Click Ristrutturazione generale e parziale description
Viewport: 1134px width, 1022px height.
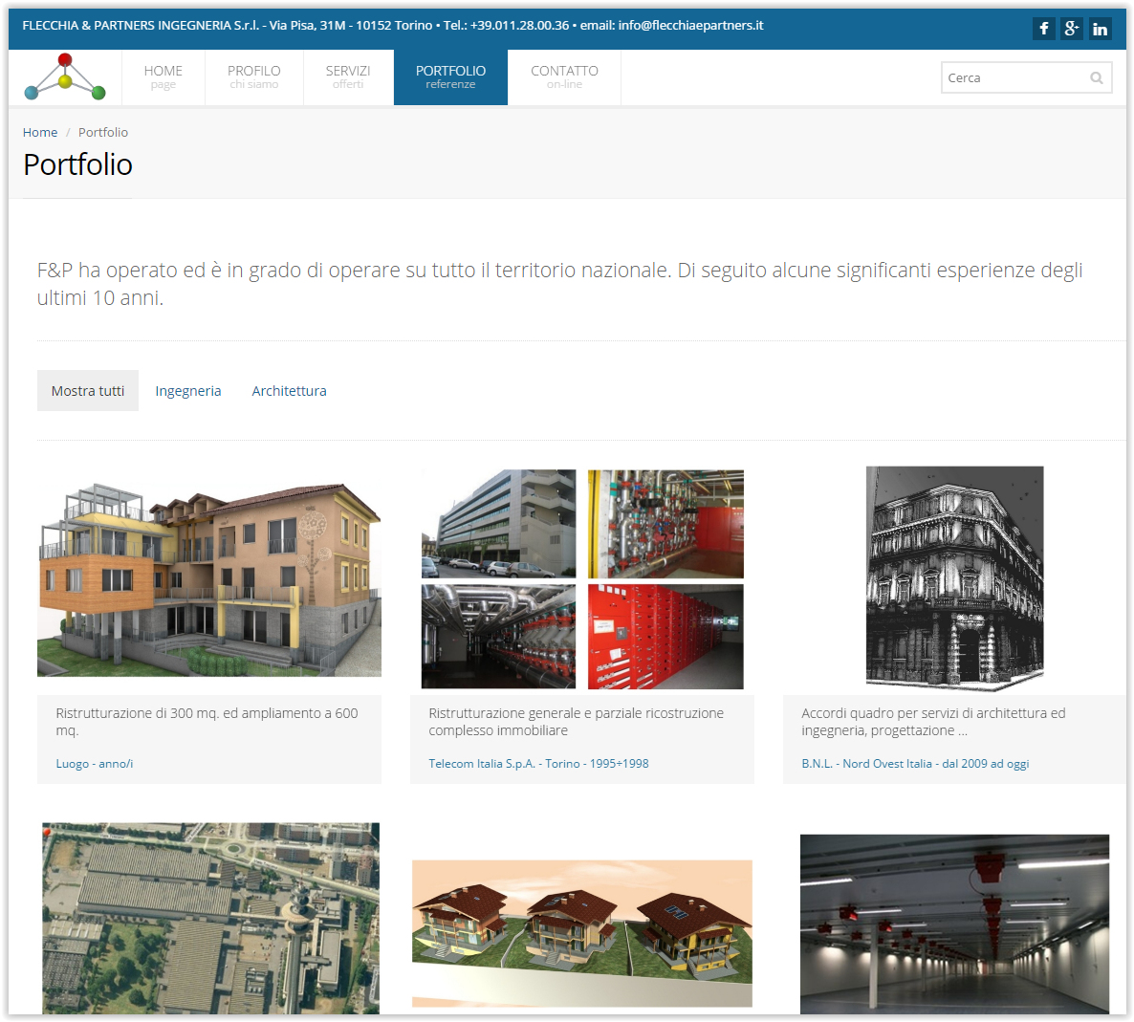pyautogui.click(x=576, y=722)
